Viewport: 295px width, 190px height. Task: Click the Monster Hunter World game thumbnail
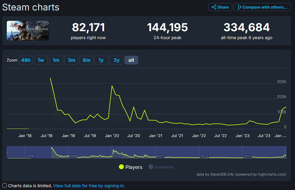pos(28,31)
